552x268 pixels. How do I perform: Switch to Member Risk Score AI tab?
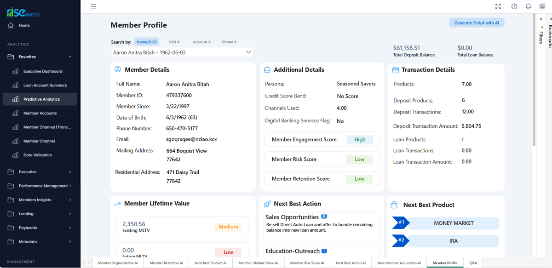pyautogui.click(x=307, y=263)
